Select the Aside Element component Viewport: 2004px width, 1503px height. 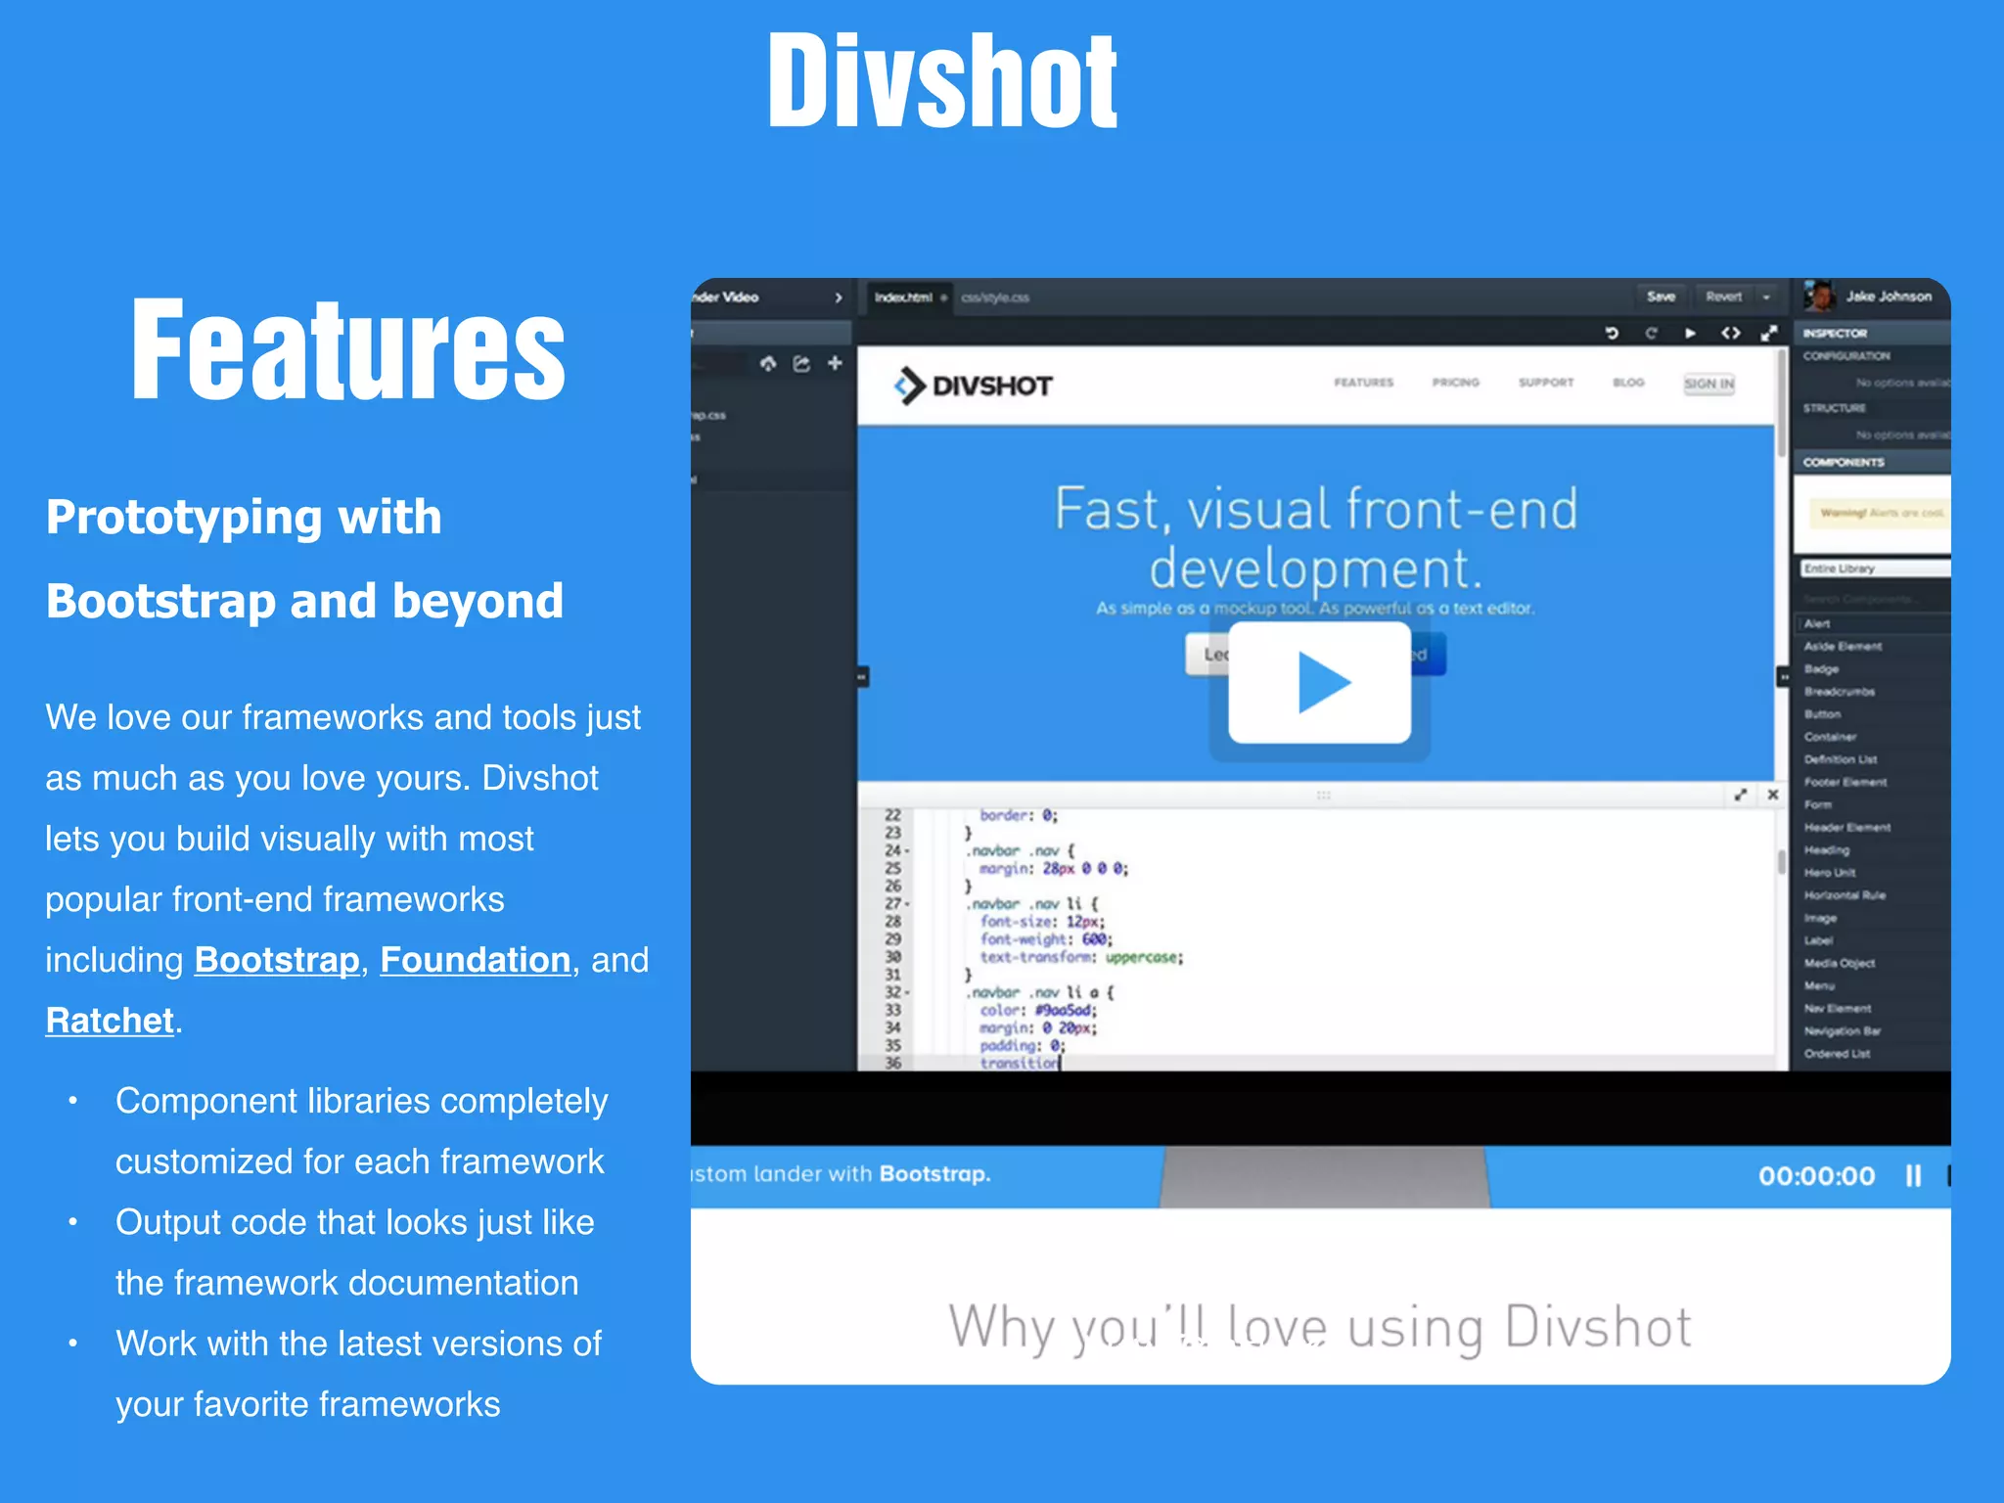(x=1873, y=646)
